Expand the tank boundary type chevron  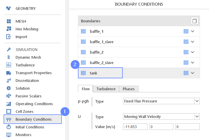pyautogui.click(x=193, y=73)
